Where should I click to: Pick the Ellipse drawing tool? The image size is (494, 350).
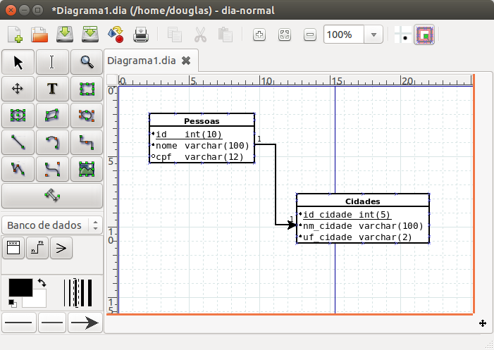click(x=18, y=115)
